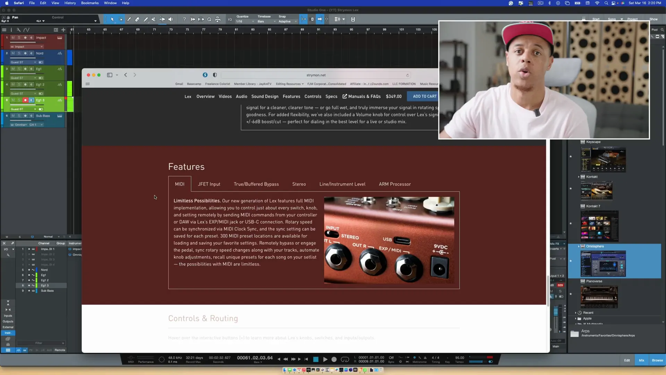Switch to True/Buffered Bypass tab
The image size is (666, 375).
click(256, 184)
